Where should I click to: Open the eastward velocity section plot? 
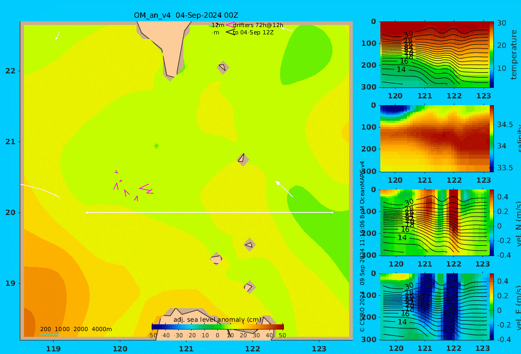[x=435, y=307]
